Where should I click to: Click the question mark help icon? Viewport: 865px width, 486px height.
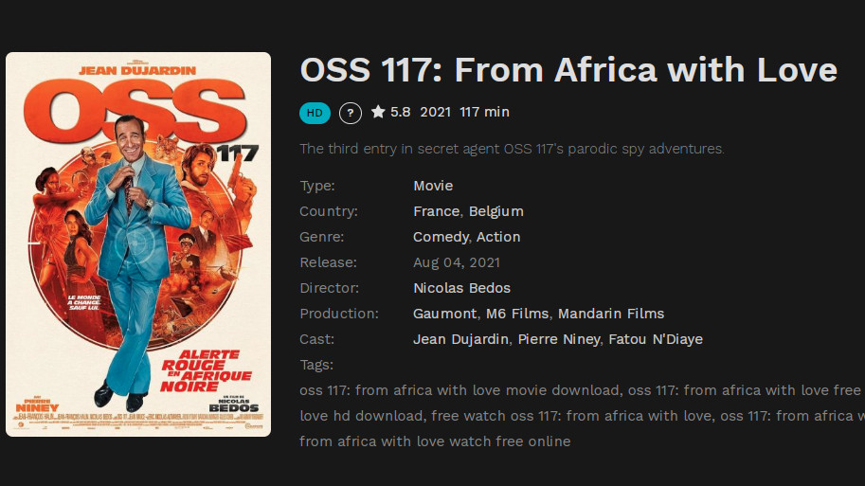[x=350, y=113]
